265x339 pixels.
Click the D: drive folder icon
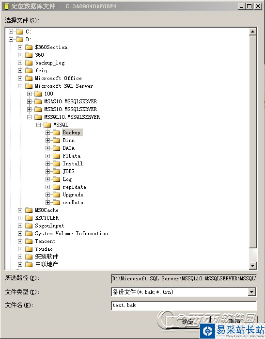20,39
